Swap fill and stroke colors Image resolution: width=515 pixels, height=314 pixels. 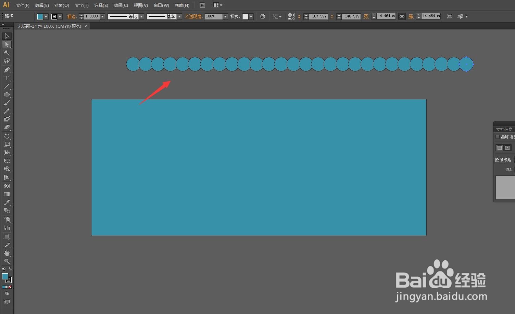click(10, 269)
